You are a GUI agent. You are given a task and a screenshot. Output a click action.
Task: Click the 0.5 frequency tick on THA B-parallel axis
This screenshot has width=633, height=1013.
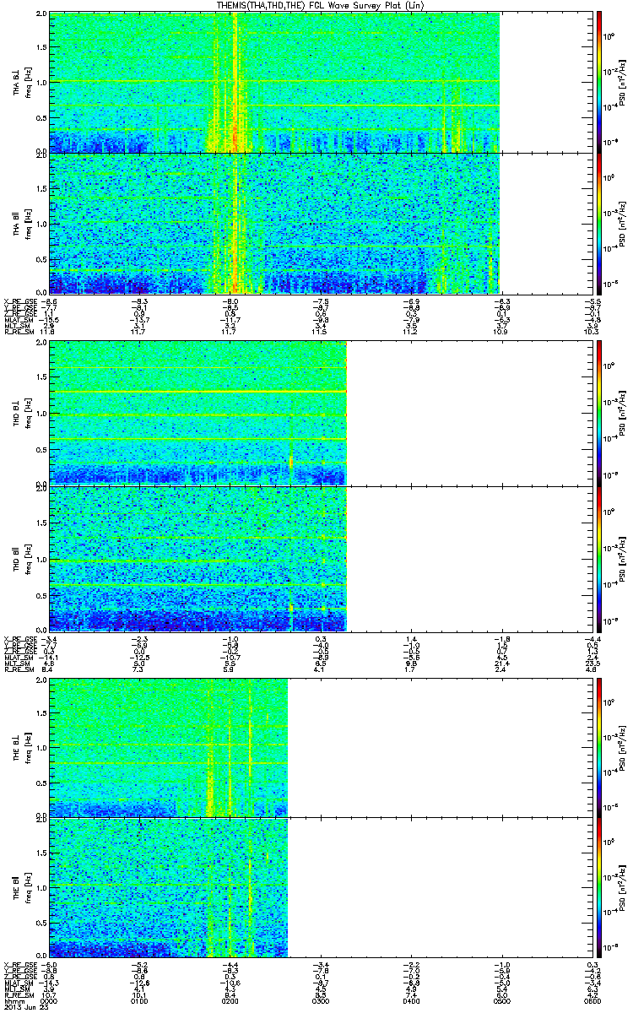(41, 258)
